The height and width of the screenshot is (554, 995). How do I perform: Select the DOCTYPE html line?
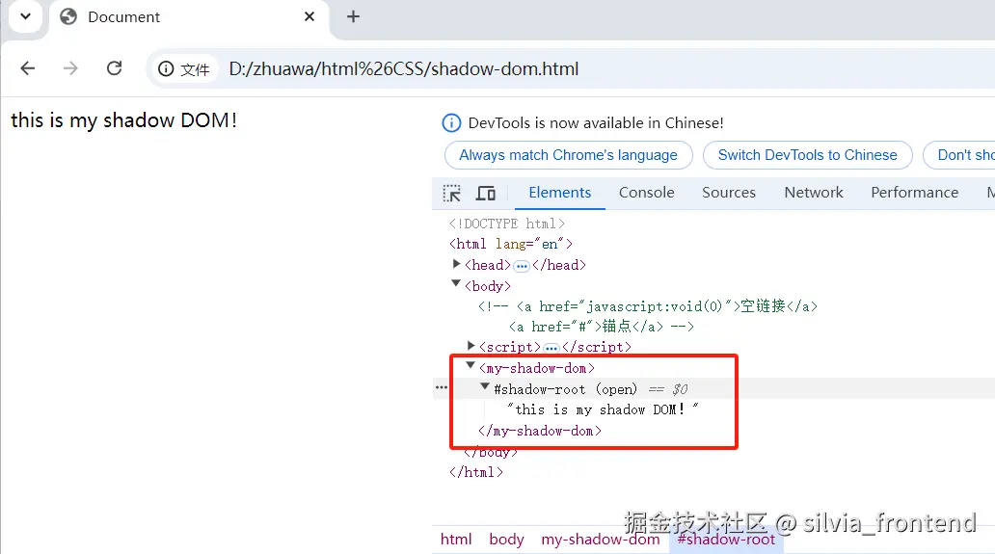pos(506,224)
